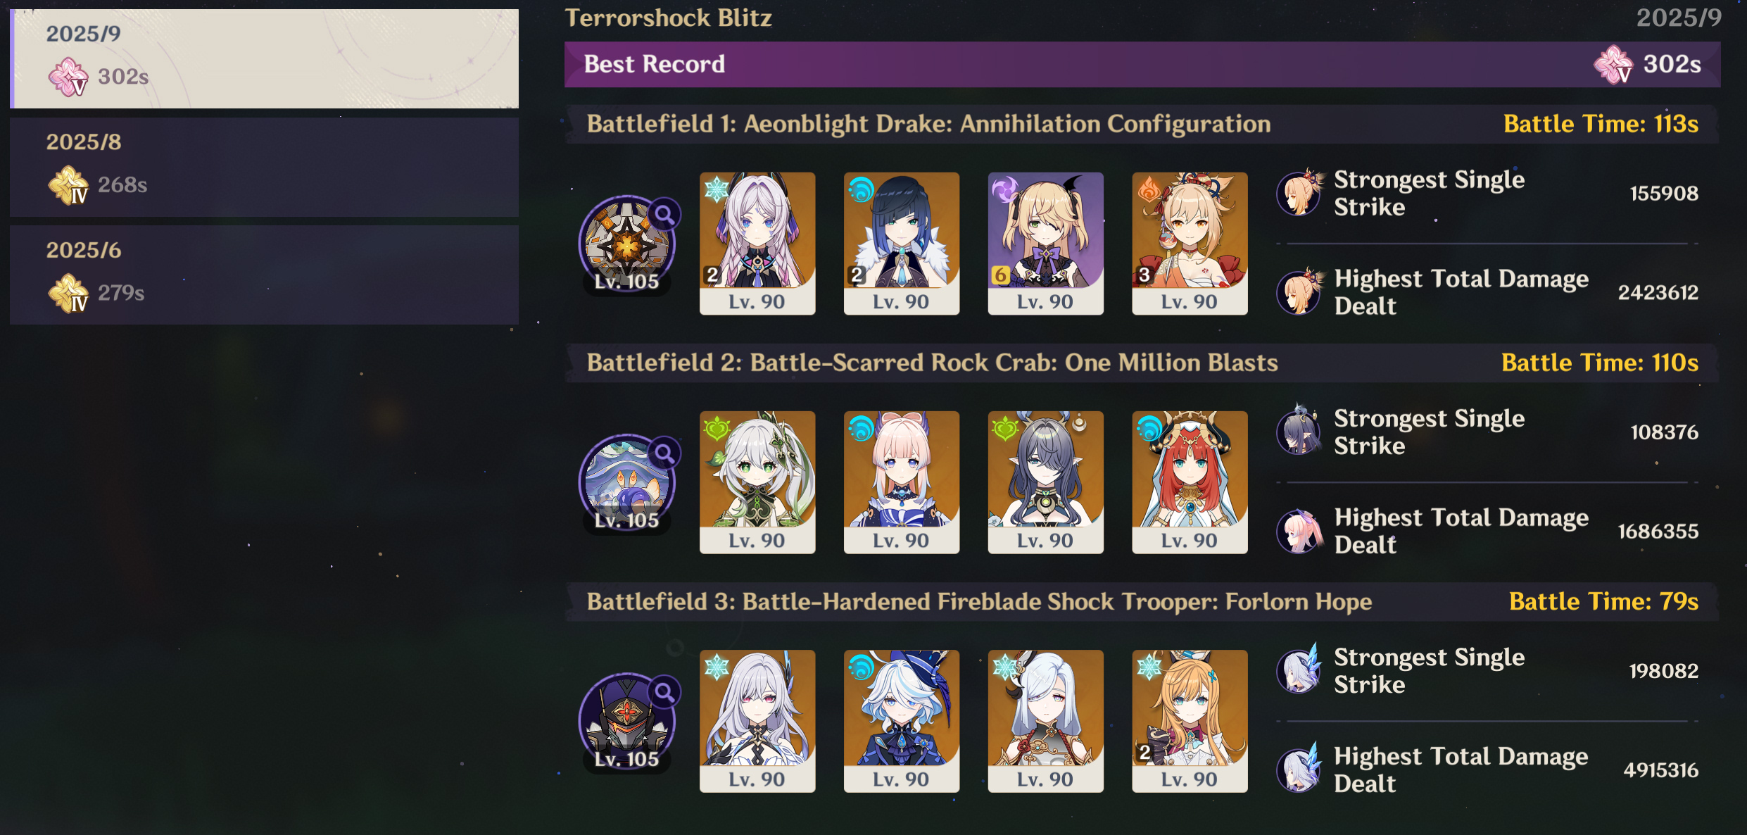Select the orange-haired Cryo character, constellation 2
This screenshot has width=1747, height=835.
1190,721
